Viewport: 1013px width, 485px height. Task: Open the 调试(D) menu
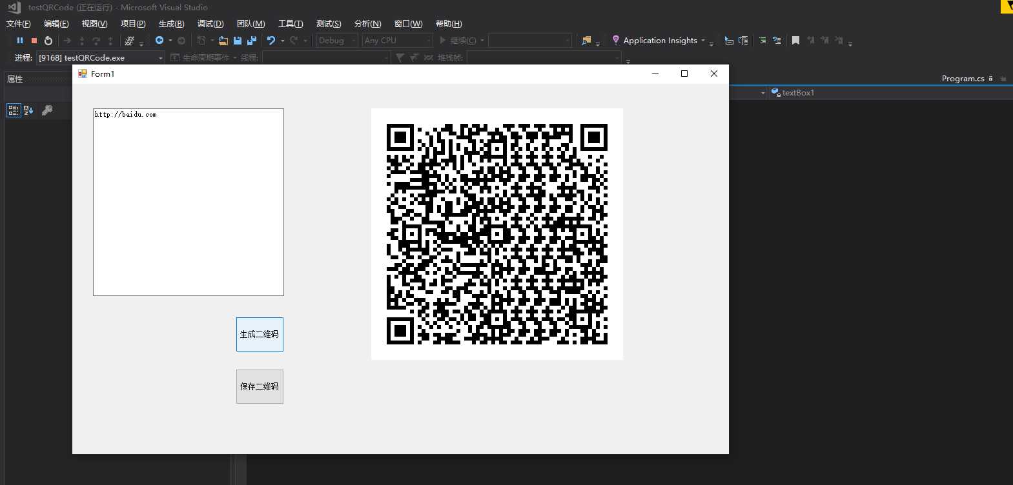tap(210, 24)
